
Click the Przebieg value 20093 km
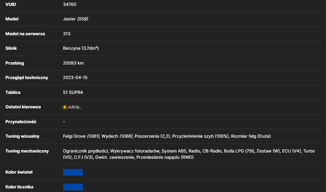click(x=73, y=63)
